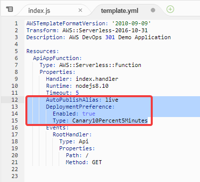
Task: Close the index.js tab
Action: (x=80, y=10)
